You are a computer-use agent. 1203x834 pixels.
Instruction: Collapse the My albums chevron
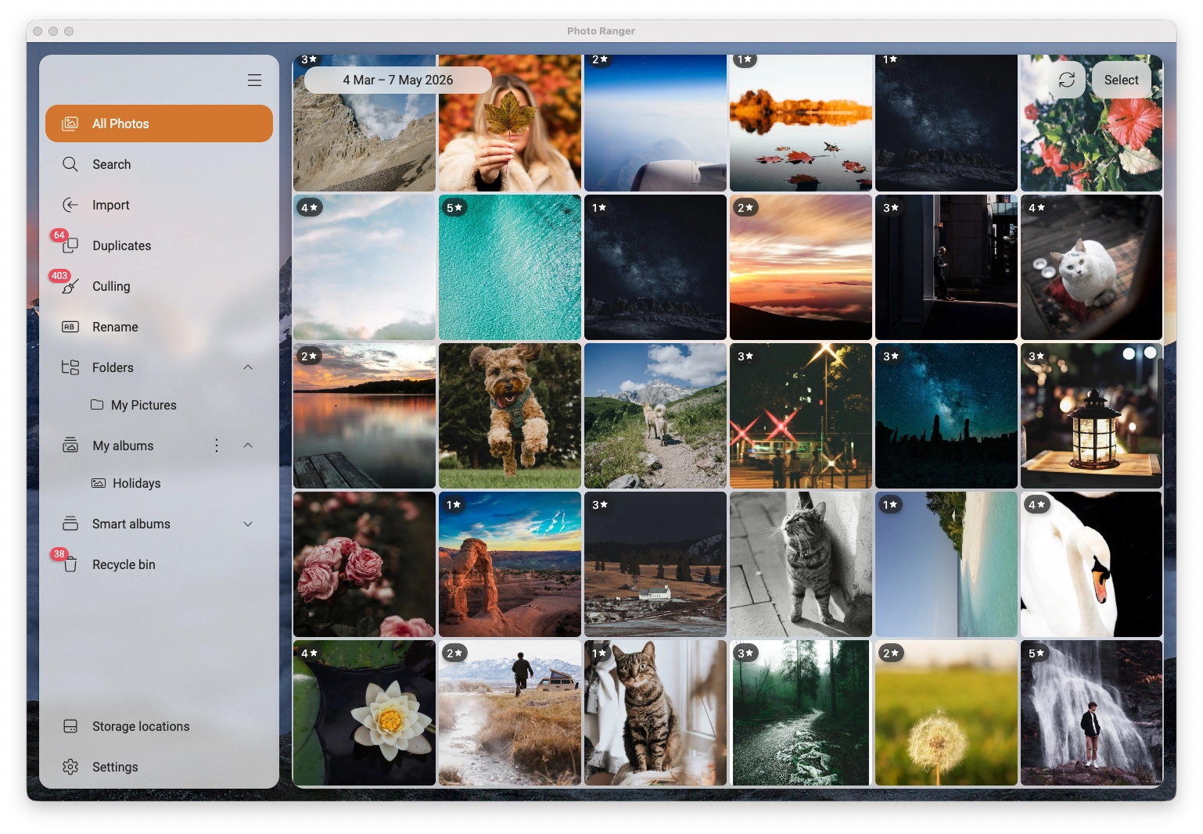(248, 446)
